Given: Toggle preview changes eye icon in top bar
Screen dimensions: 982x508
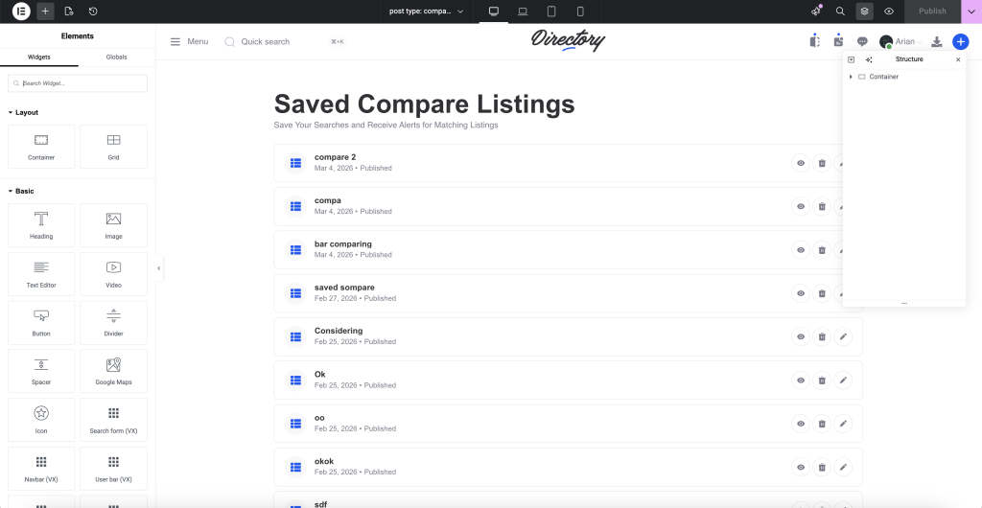Looking at the screenshot, I should click(889, 12).
